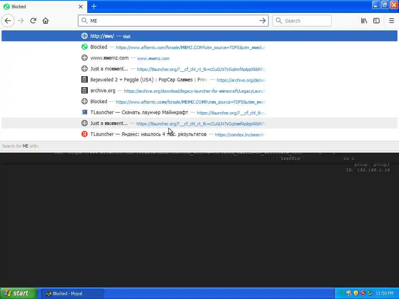
Task: Click the address bar search magnifier icon
Action: point(84,21)
